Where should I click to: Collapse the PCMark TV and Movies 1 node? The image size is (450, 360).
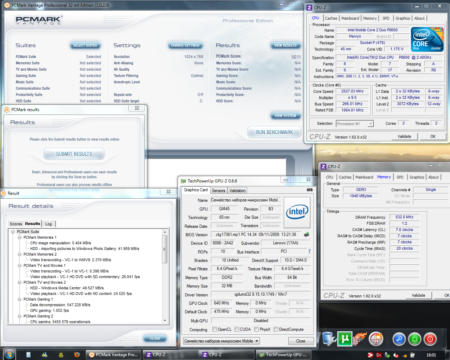(20, 265)
